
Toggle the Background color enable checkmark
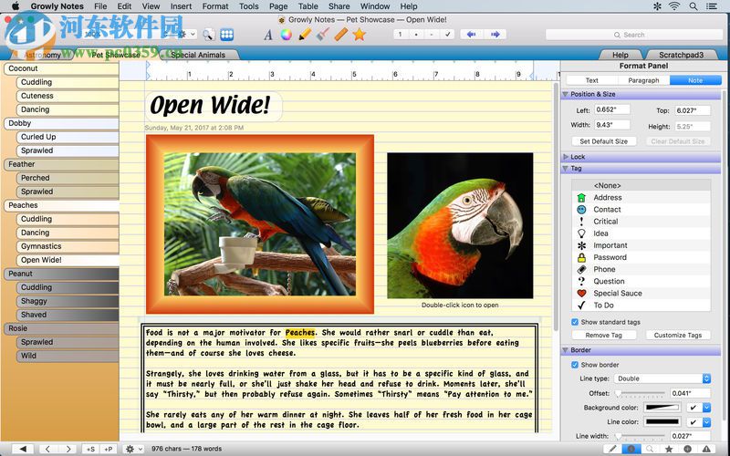[693, 408]
